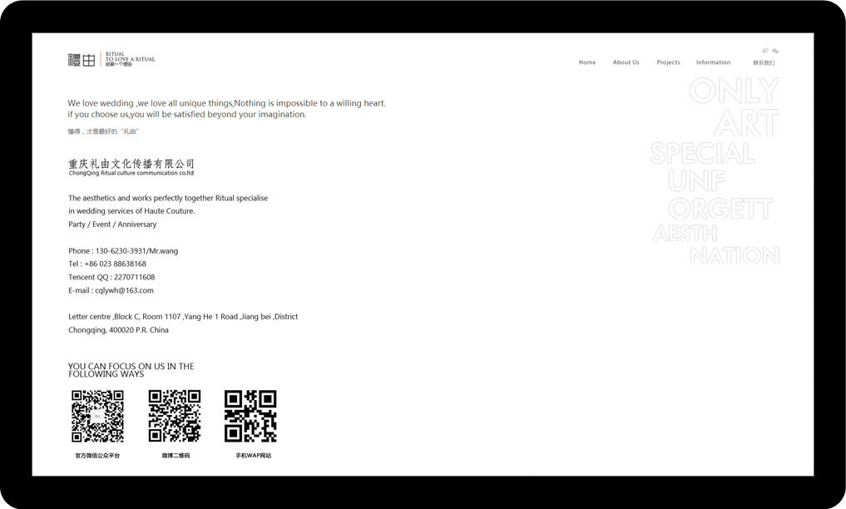The image size is (846, 509).
Task: Click the WeChat icon in header
Action: pyautogui.click(x=775, y=52)
